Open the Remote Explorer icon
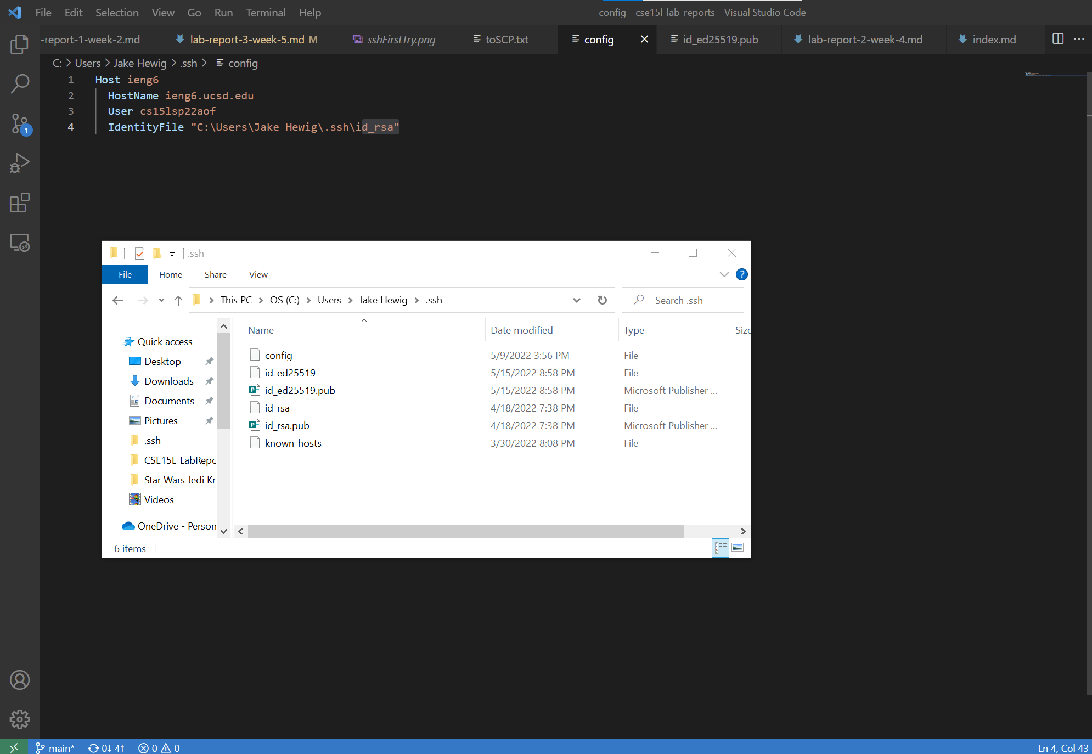 pos(20,243)
